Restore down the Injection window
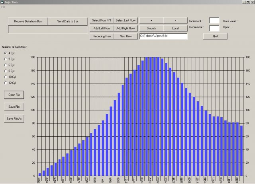This screenshot has height=184, width=255. coord(247,2)
